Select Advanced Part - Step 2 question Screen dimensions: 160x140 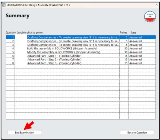(54, 59)
